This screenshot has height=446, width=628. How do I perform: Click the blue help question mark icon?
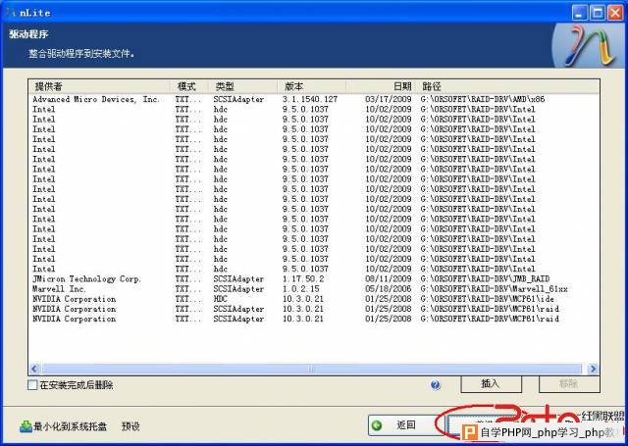pos(435,385)
